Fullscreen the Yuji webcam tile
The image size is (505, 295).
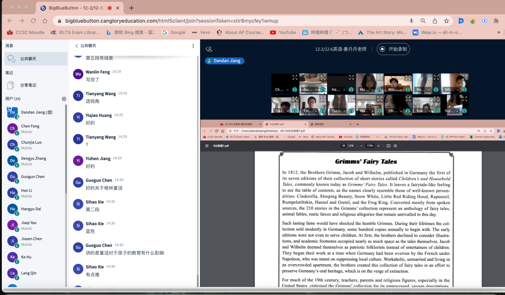tap(464, 99)
